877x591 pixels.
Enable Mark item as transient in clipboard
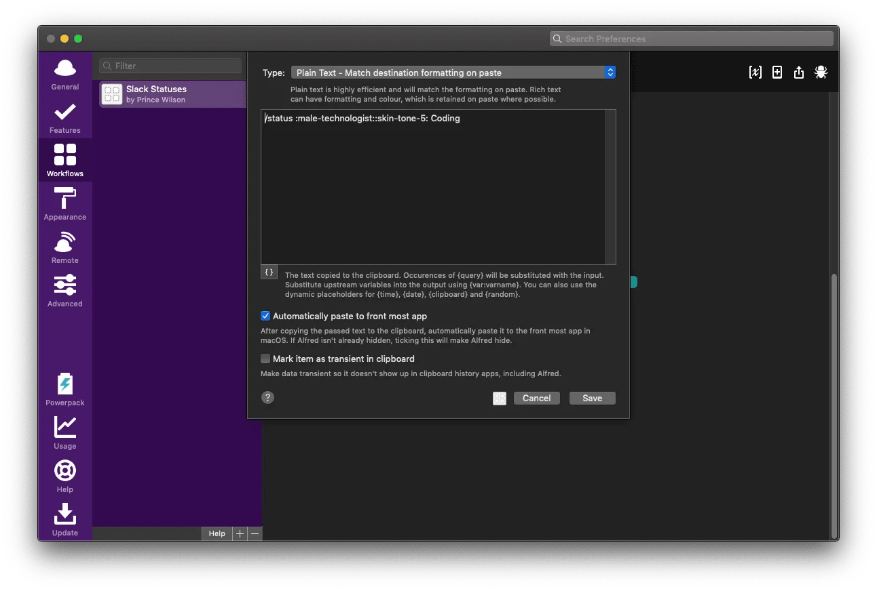click(x=265, y=359)
